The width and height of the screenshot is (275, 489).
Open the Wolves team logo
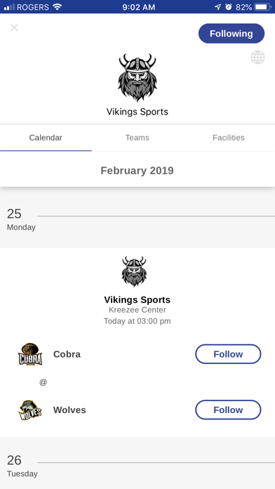[x=30, y=410]
